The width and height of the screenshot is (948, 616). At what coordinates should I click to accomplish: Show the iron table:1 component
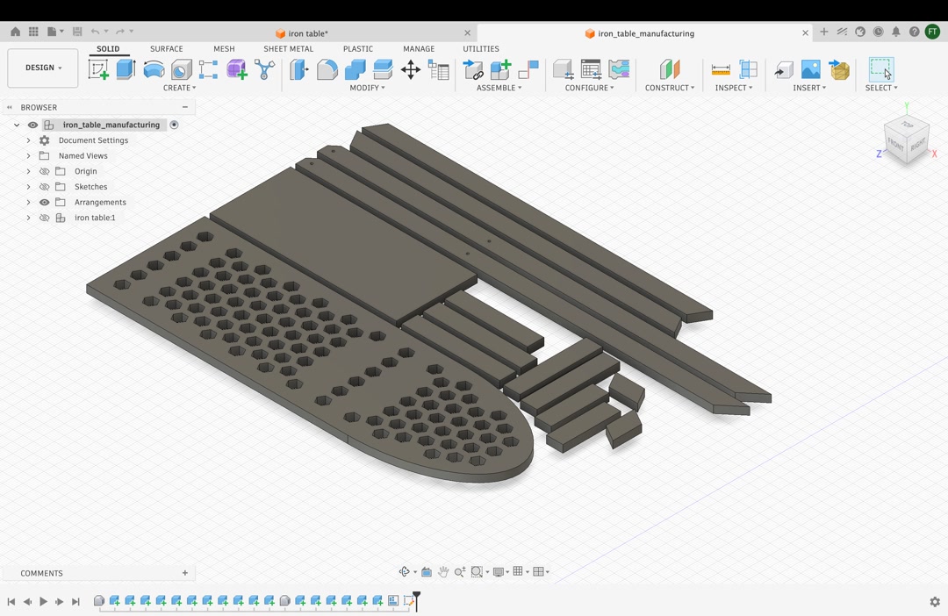pyautogui.click(x=44, y=218)
